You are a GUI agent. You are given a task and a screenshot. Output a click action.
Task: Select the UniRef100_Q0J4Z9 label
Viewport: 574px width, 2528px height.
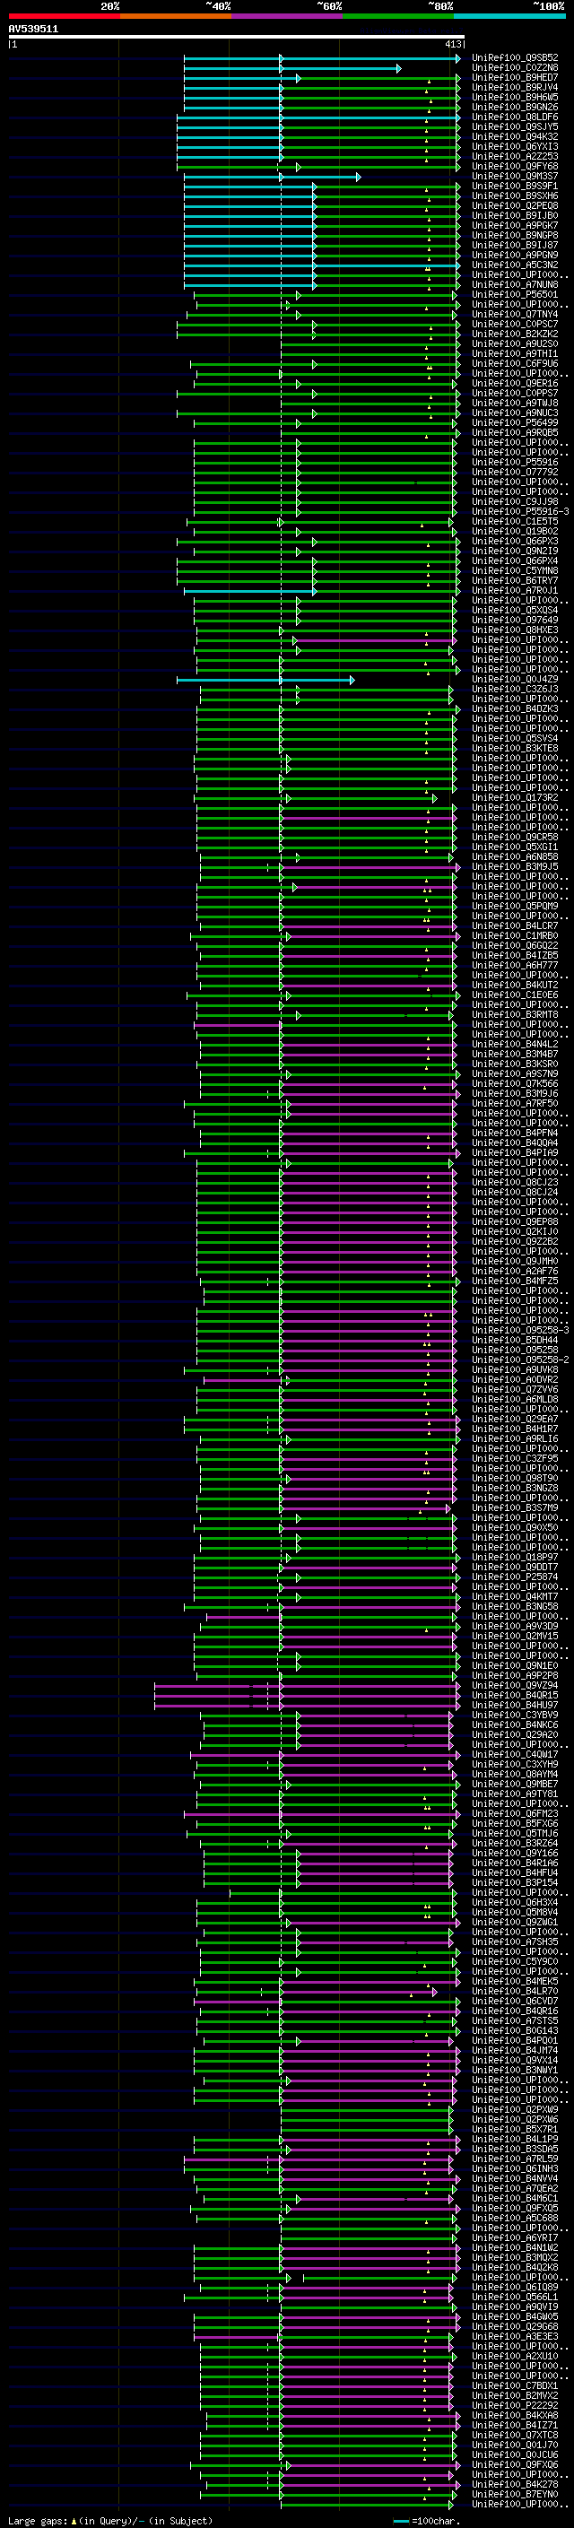[515, 679]
